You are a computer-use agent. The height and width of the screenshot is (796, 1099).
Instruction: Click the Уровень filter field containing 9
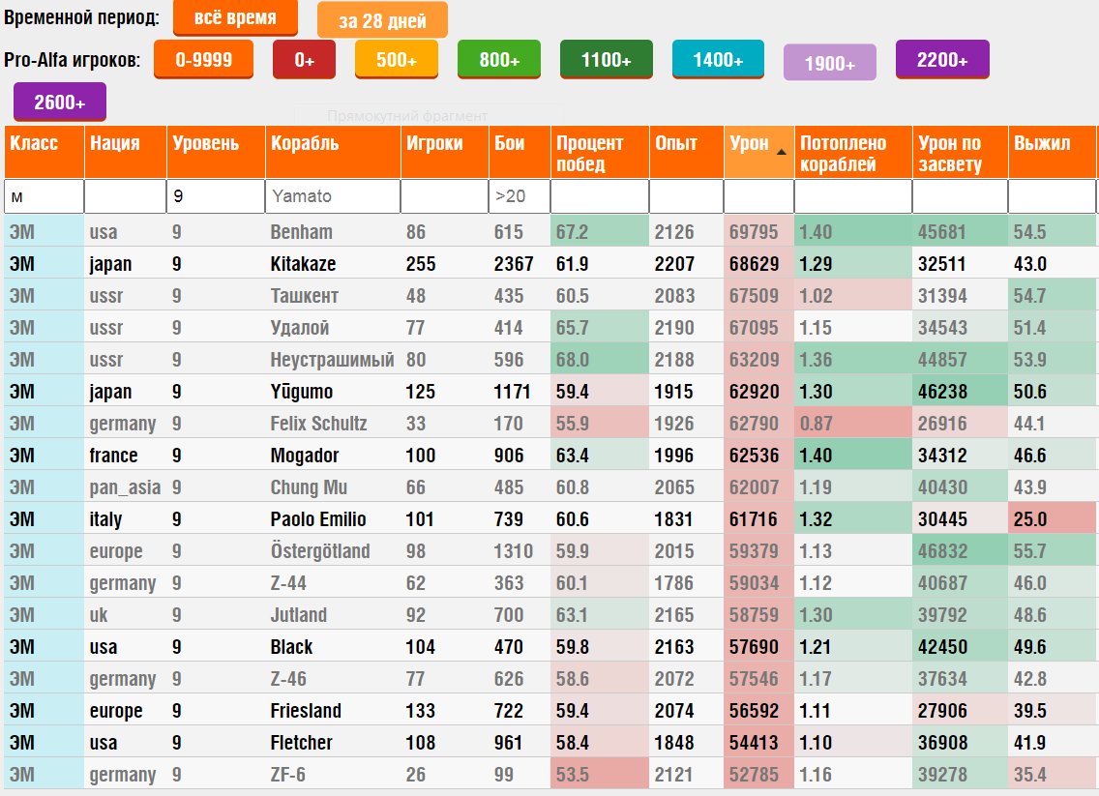tap(216, 196)
